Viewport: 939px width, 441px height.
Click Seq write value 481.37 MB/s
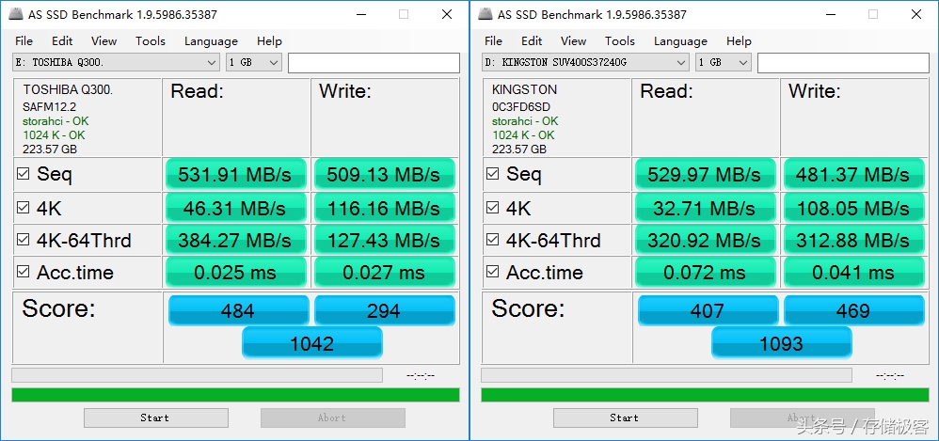click(853, 174)
